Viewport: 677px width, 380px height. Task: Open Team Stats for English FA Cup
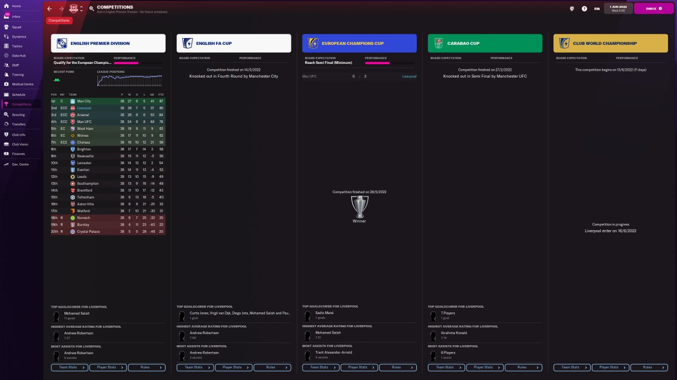click(x=195, y=367)
